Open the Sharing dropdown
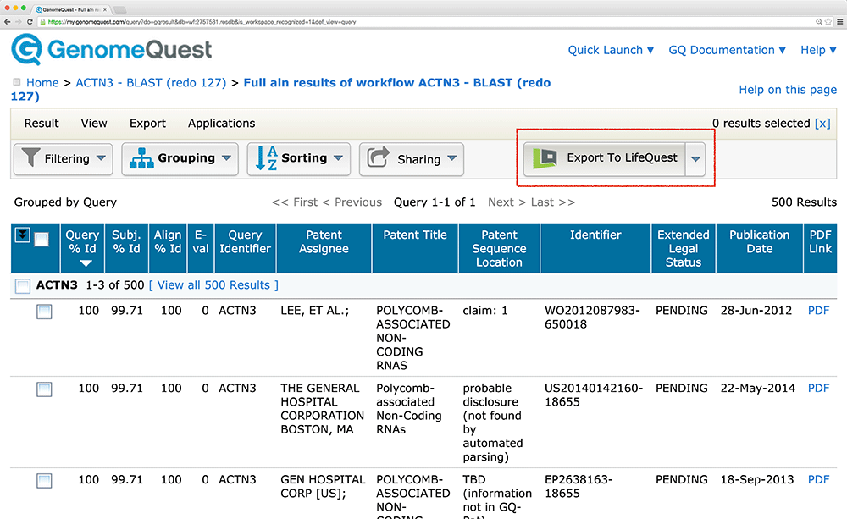This screenshot has width=847, height=519. coord(412,159)
